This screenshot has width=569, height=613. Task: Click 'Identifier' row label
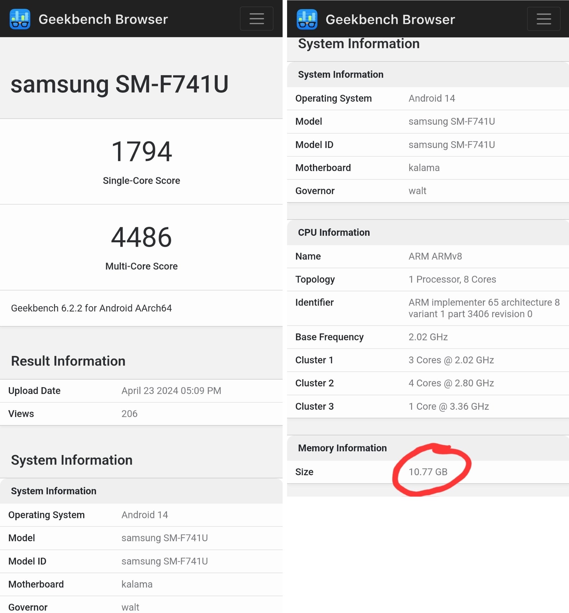314,303
